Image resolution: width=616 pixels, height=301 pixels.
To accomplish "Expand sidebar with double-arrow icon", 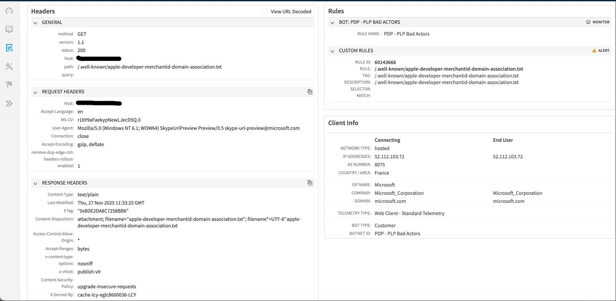I will (9, 103).
